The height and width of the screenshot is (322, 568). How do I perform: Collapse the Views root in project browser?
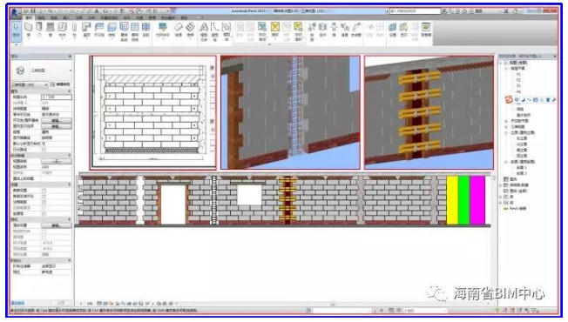point(501,63)
